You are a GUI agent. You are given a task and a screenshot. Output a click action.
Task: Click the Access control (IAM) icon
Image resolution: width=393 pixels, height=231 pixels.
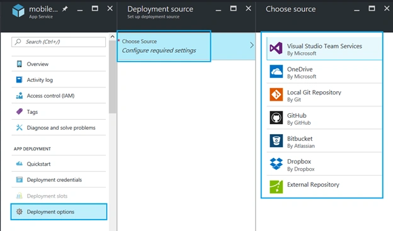pos(20,96)
